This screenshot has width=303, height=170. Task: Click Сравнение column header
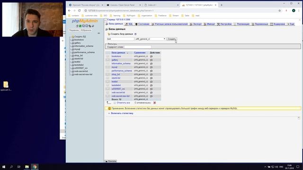tap(140, 52)
